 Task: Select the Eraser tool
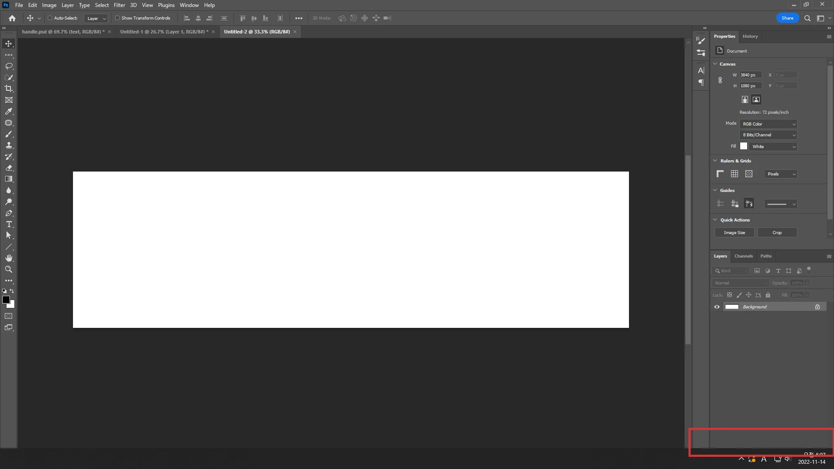click(x=9, y=168)
